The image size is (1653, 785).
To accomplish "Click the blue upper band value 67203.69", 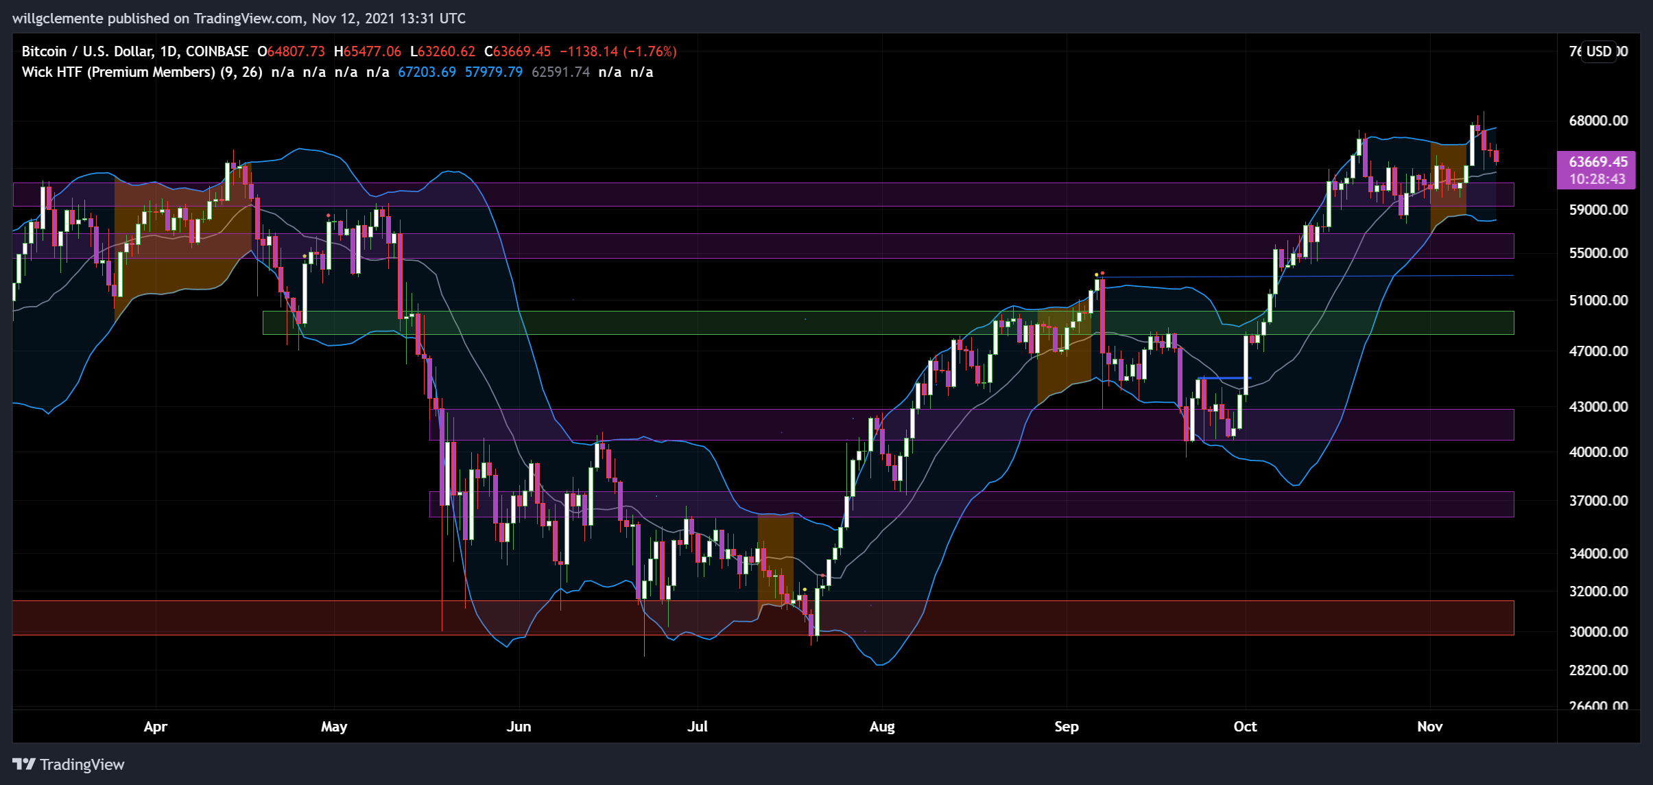I will 427,72.
